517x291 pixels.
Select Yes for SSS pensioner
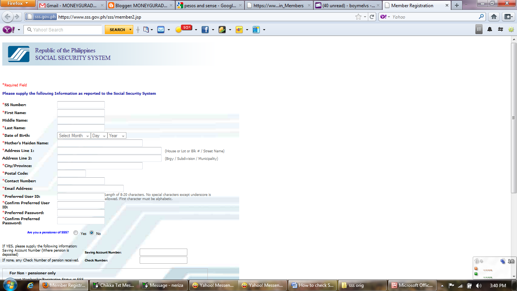76,233
